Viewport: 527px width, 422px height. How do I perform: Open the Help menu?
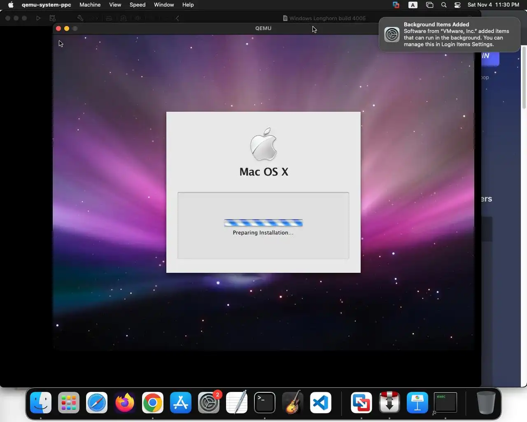(x=188, y=5)
